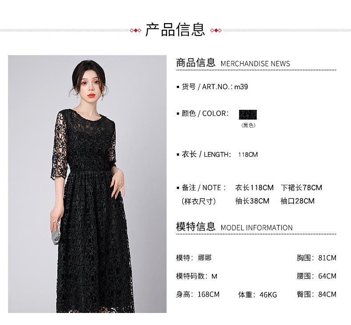This screenshot has height=325, width=351.
Task: Select the 货号 ART.NO. m39 line
Action: pos(212,86)
